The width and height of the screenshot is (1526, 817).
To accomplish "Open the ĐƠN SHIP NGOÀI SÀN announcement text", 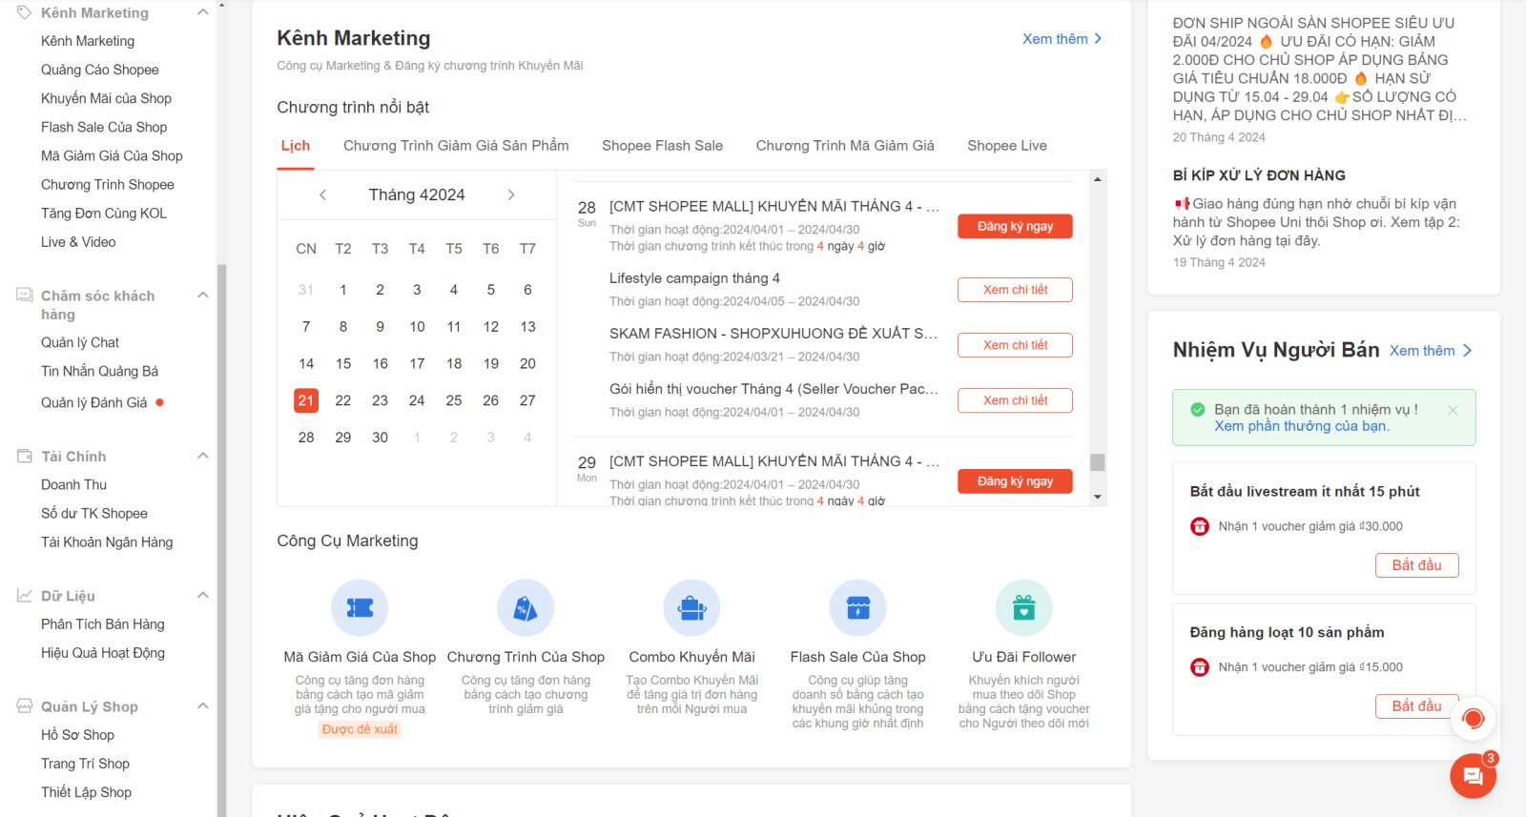I will 1320,69.
